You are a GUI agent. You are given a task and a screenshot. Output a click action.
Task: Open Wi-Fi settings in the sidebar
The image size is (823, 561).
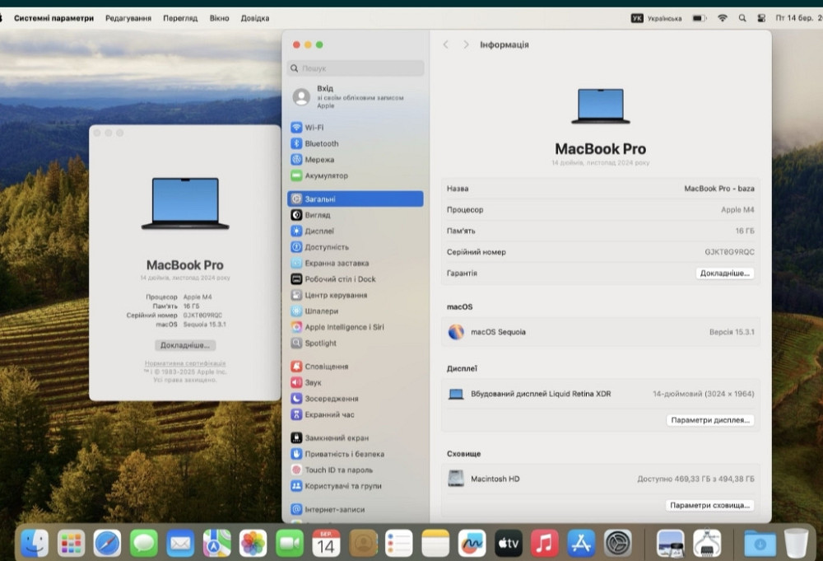319,127
